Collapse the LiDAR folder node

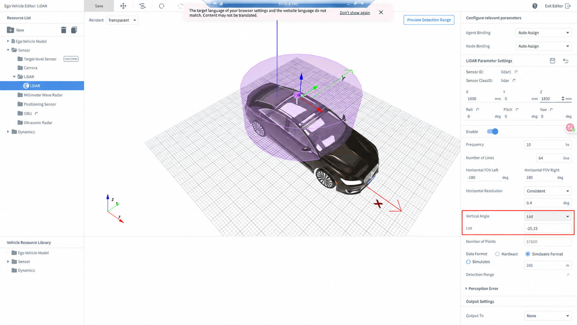tap(14, 77)
